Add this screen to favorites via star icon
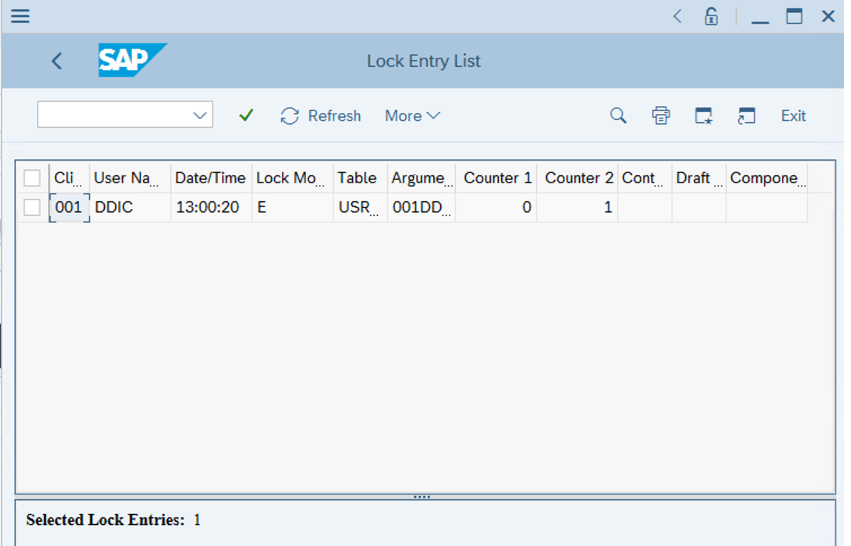 coord(704,116)
